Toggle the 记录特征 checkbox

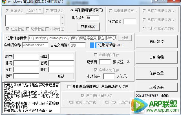pos(28,29)
